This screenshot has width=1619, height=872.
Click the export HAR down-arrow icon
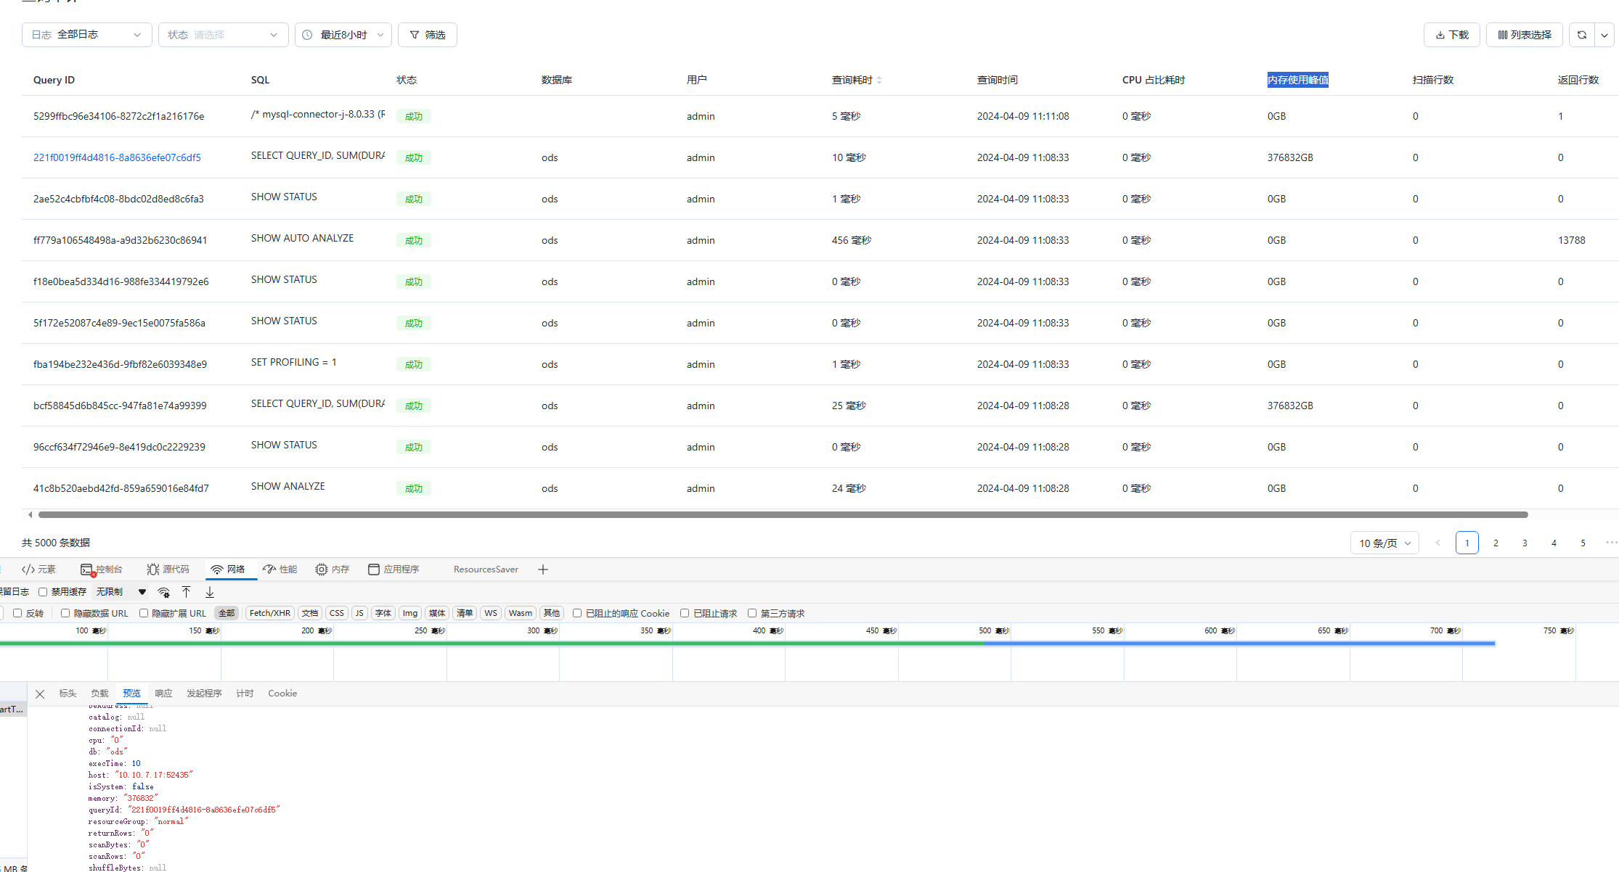tap(210, 592)
